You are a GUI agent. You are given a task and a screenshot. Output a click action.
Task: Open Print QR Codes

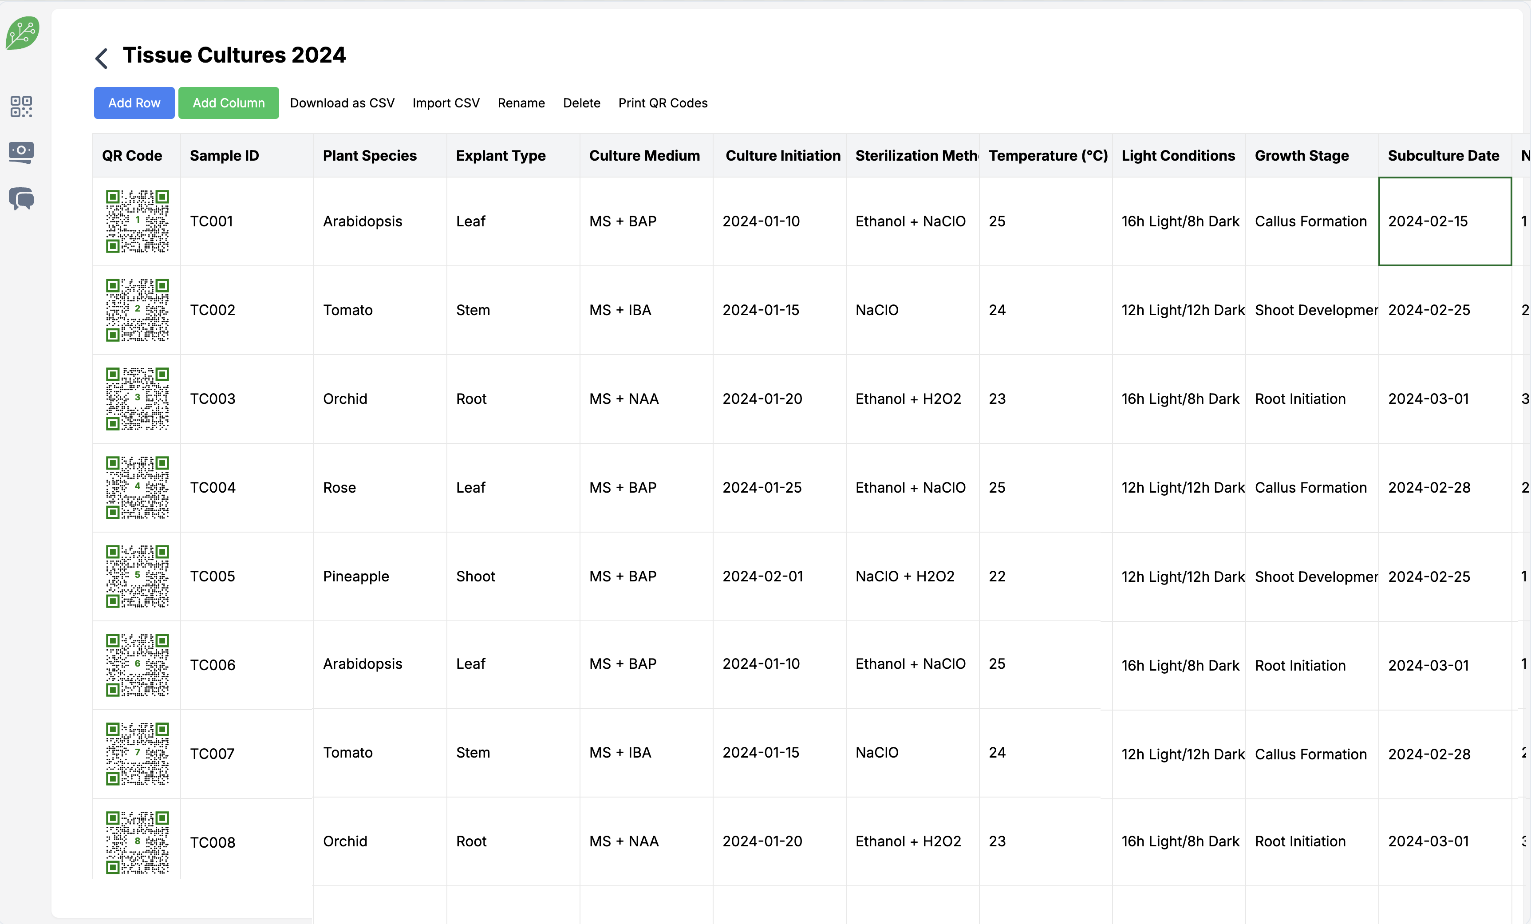point(663,103)
